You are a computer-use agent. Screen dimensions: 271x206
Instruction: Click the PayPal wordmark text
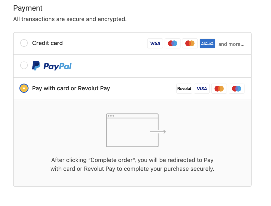point(57,66)
